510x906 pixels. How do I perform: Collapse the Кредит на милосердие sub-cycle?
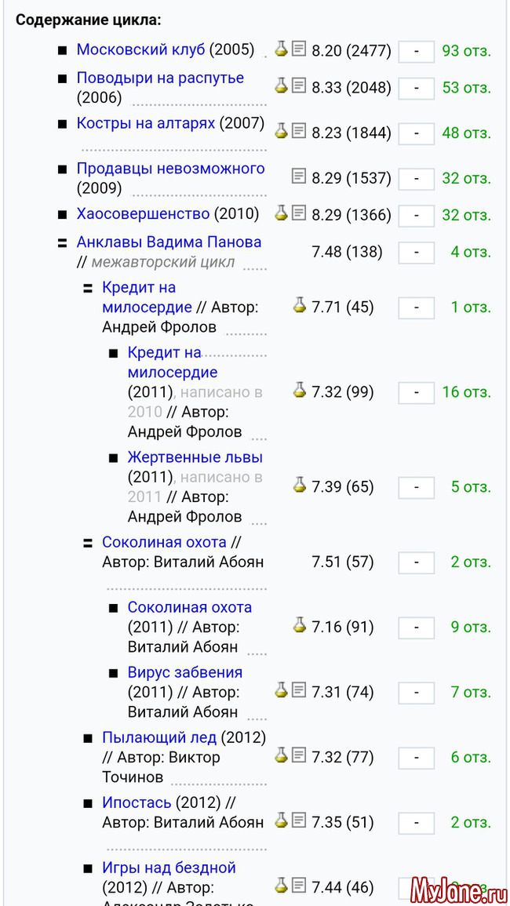pos(88,289)
